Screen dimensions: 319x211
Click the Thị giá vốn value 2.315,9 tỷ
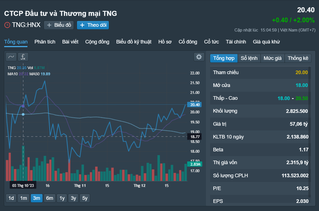(297, 163)
